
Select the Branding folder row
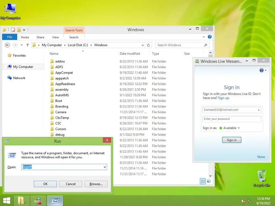(108, 106)
